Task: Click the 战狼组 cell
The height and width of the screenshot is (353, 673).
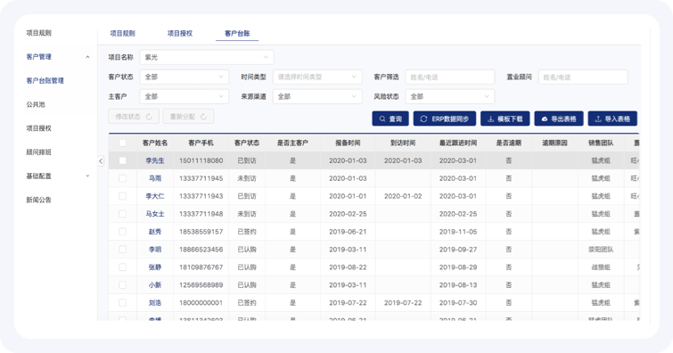Action: 601,267
